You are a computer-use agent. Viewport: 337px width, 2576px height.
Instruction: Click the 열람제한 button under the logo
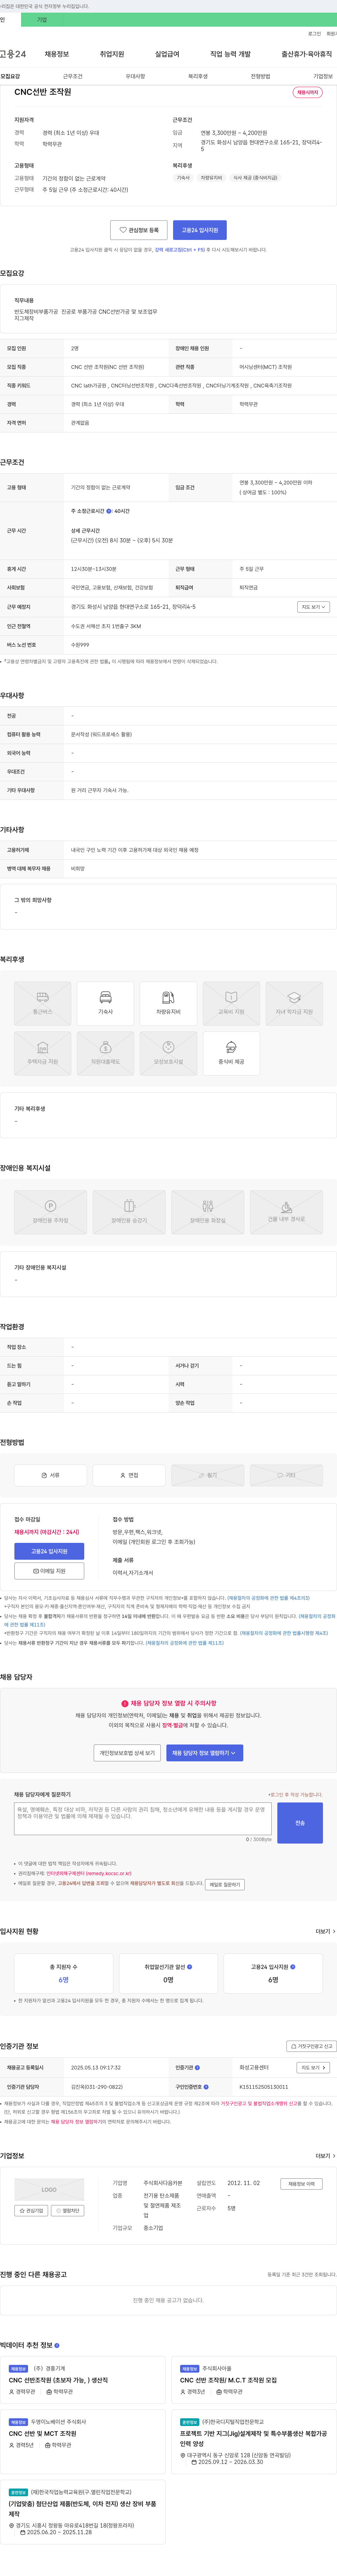(68, 2211)
